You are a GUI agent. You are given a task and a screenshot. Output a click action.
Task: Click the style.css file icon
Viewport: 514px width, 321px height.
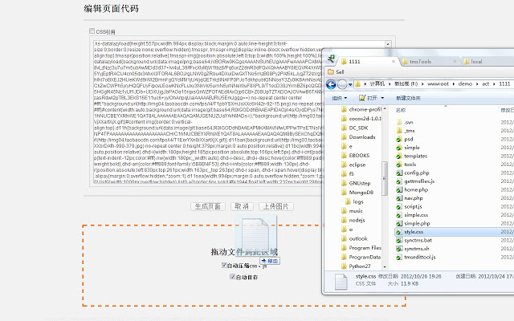tap(399, 232)
